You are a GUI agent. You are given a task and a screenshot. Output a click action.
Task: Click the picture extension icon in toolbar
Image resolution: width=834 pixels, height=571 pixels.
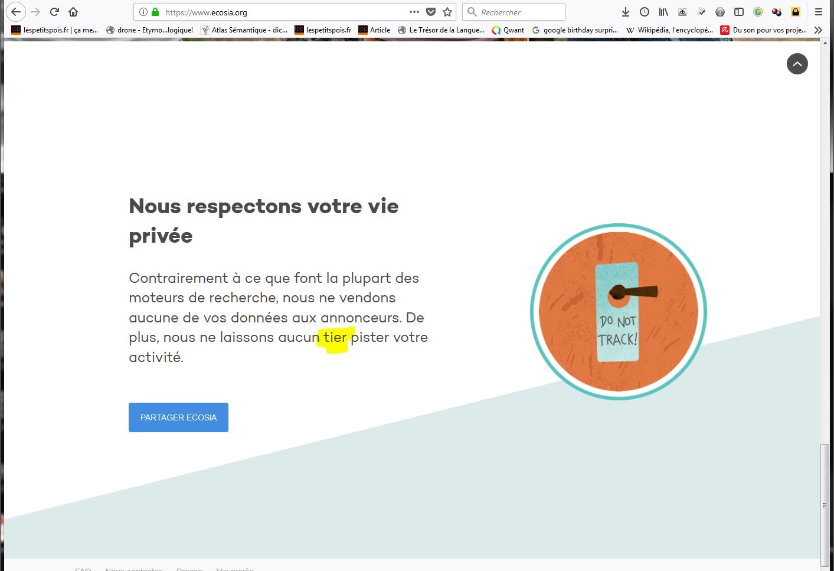(682, 12)
